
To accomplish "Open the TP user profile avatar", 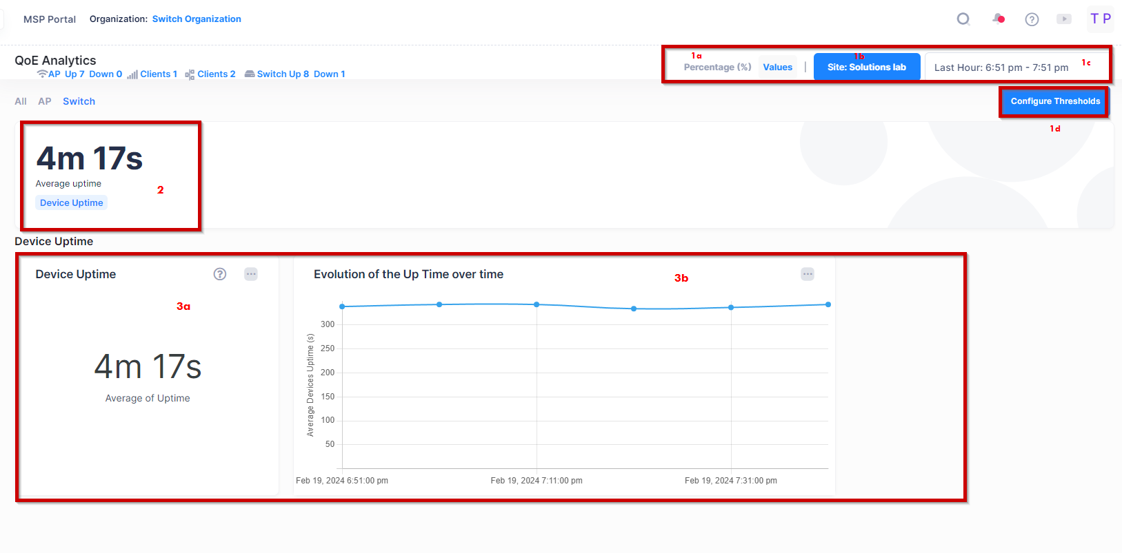I will 1100,19.
